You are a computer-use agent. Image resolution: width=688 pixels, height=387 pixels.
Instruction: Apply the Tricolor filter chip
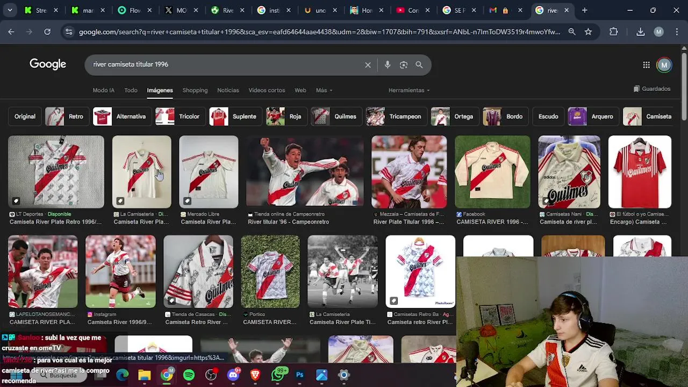(180, 117)
